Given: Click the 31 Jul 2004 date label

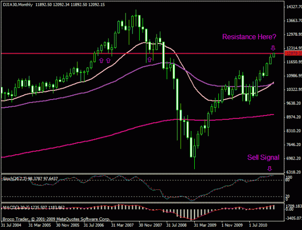Looking at the screenshot, I should point(11,225).
